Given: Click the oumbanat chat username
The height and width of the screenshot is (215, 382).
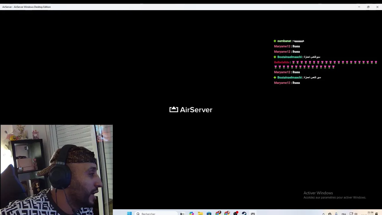Looking at the screenshot, I should tap(284, 41).
